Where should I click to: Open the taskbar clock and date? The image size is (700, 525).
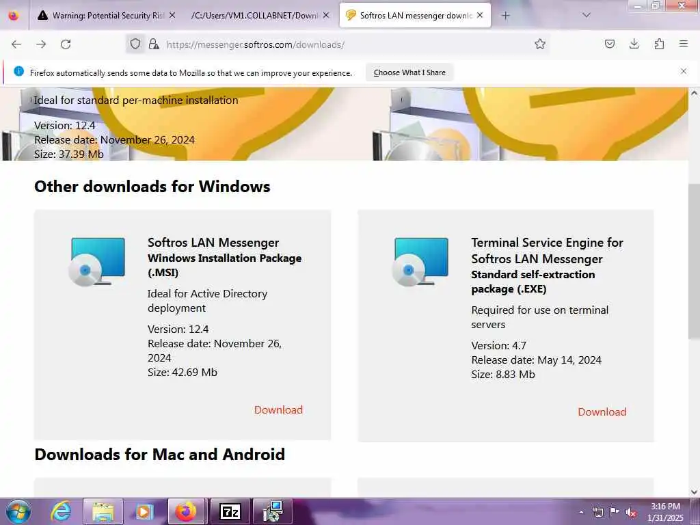click(665, 512)
